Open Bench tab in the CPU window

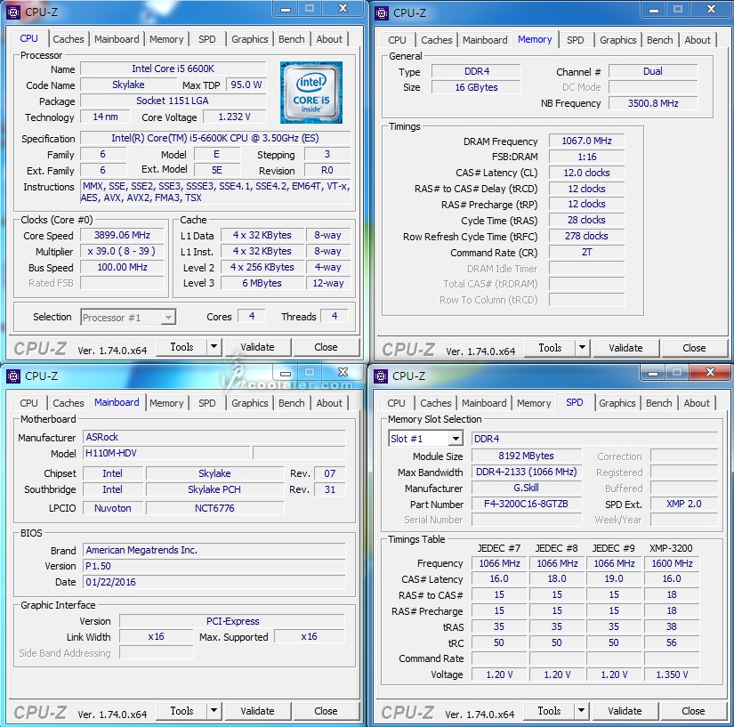[x=291, y=39]
